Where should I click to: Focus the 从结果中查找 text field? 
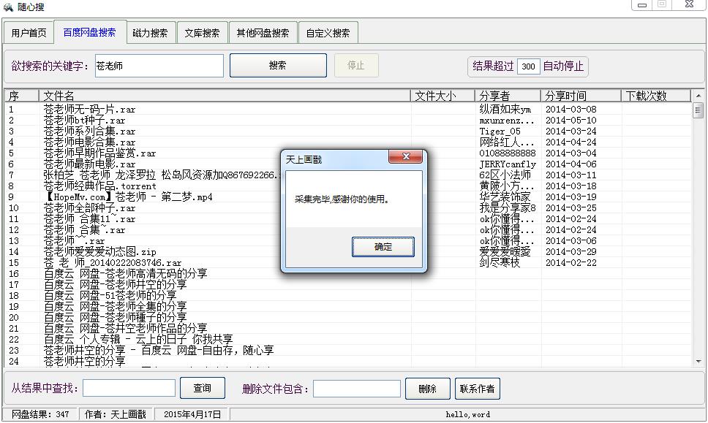click(129, 389)
